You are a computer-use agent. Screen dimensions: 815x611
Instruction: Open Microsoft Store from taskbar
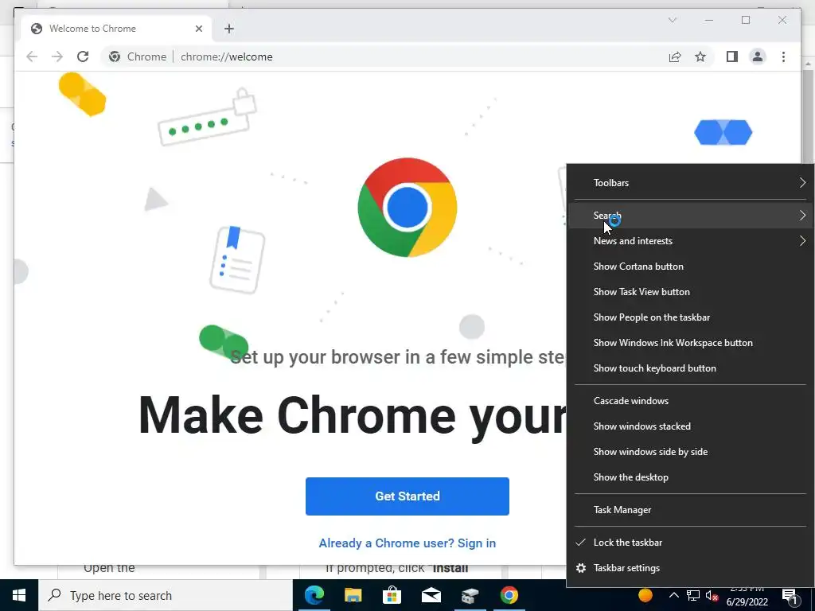click(392, 595)
